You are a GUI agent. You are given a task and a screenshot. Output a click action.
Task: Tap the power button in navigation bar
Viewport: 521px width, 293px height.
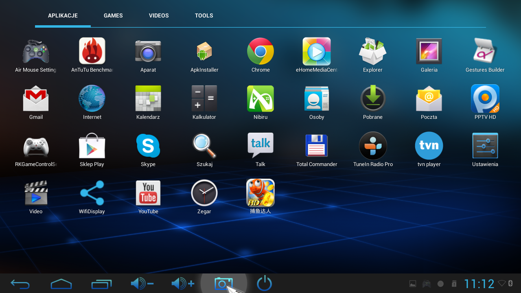[265, 283]
